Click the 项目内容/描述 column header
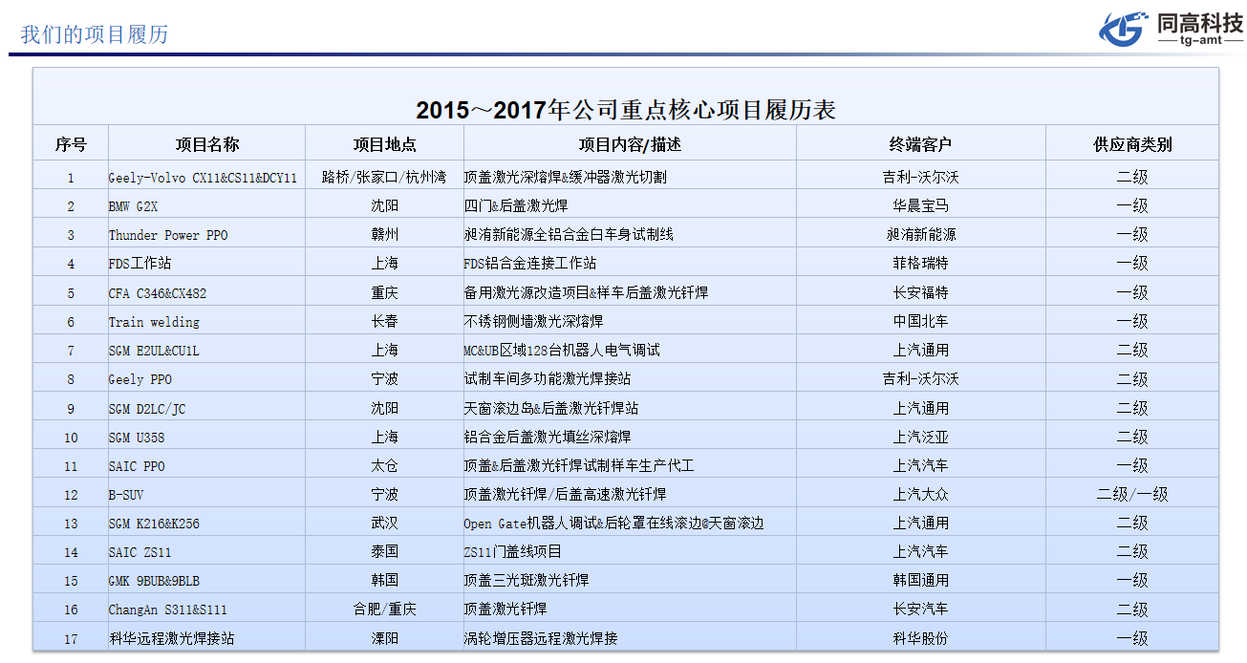Viewport: 1247px width, 663px height. point(630,145)
